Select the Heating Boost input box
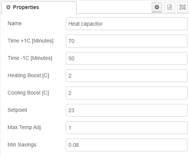Screen dimensions: 189x157 click(127, 76)
